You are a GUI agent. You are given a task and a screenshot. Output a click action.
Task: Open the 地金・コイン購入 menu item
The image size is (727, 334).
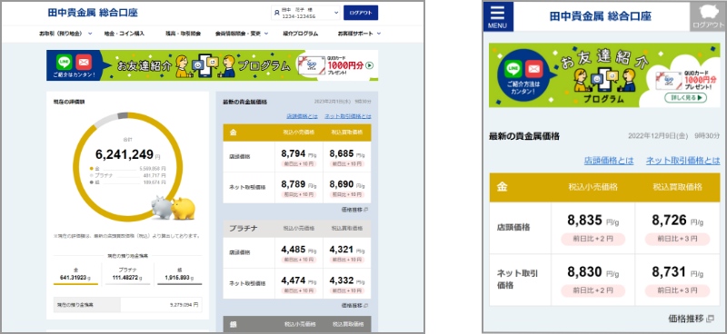(124, 34)
